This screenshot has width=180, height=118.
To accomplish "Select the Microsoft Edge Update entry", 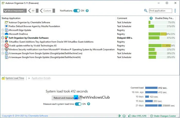I will tap(20, 30).
